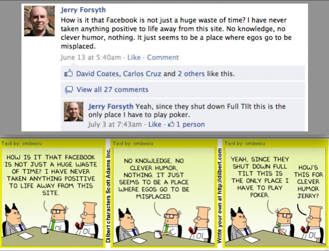Open Carlos Cruz's profile
This screenshot has height=251, width=329.
142,74
